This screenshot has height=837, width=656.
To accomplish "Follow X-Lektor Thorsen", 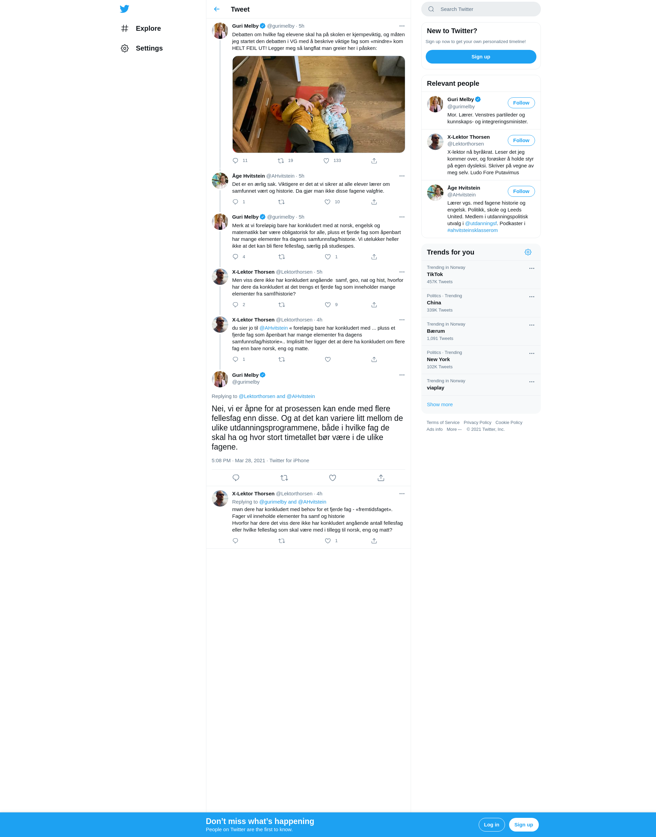I will (521, 140).
